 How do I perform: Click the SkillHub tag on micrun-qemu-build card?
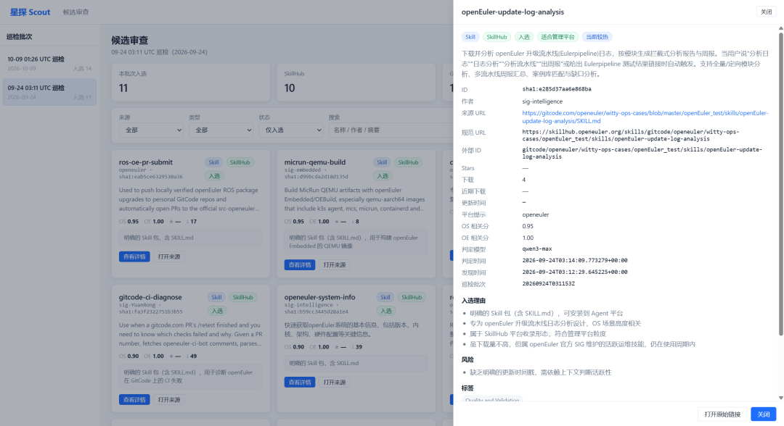pos(408,162)
